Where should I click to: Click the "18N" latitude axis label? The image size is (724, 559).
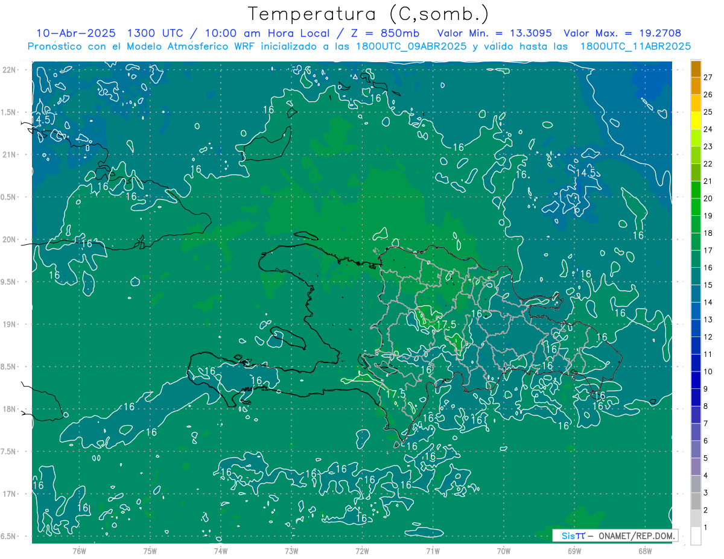point(10,409)
